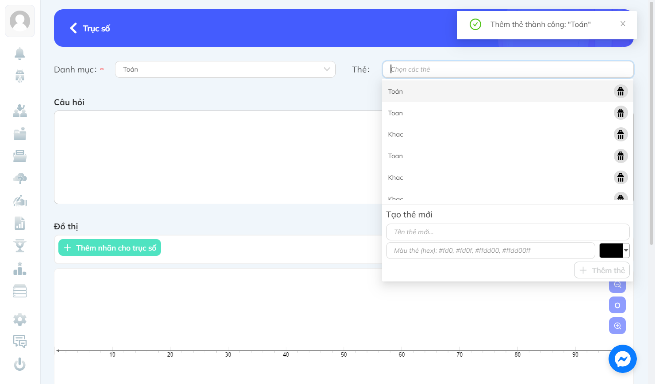Click the 50 label on the number line
The width and height of the screenshot is (655, 384).
pos(344,355)
